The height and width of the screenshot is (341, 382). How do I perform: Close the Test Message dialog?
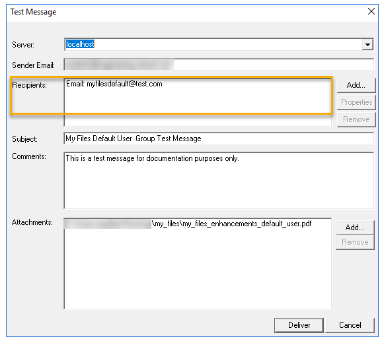[x=371, y=11]
